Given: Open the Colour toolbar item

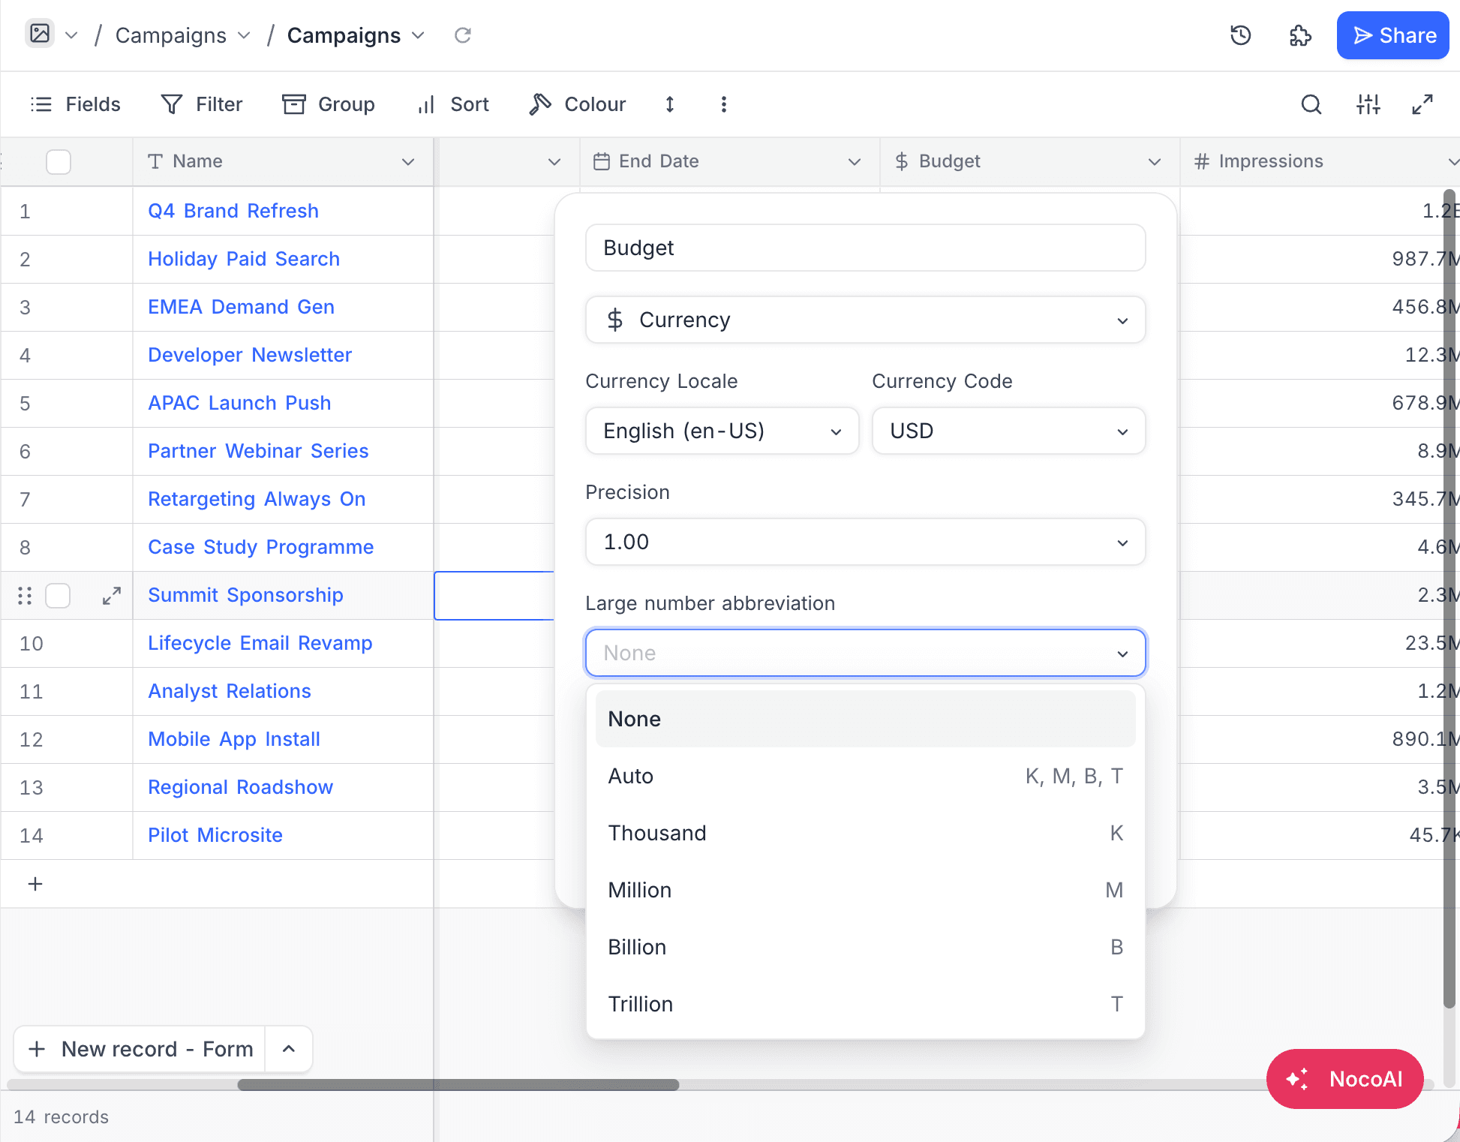Looking at the screenshot, I should tap(578, 104).
